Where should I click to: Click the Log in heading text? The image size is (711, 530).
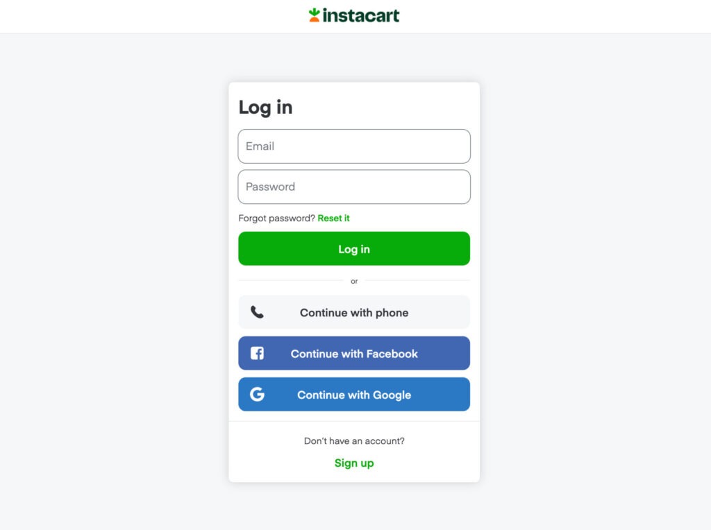pos(266,108)
